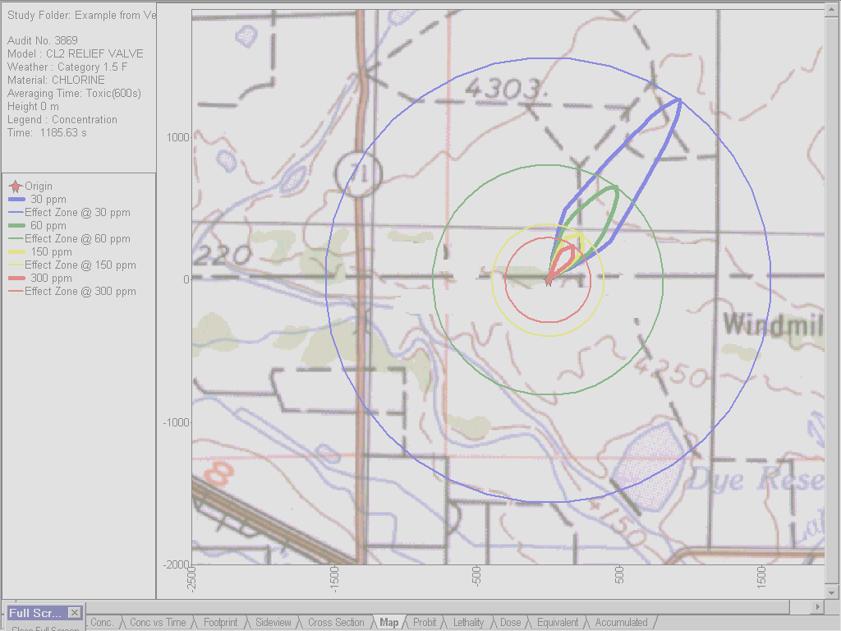Click the '220' label on the map
Image resolution: width=841 pixels, height=631 pixels.
(x=222, y=256)
